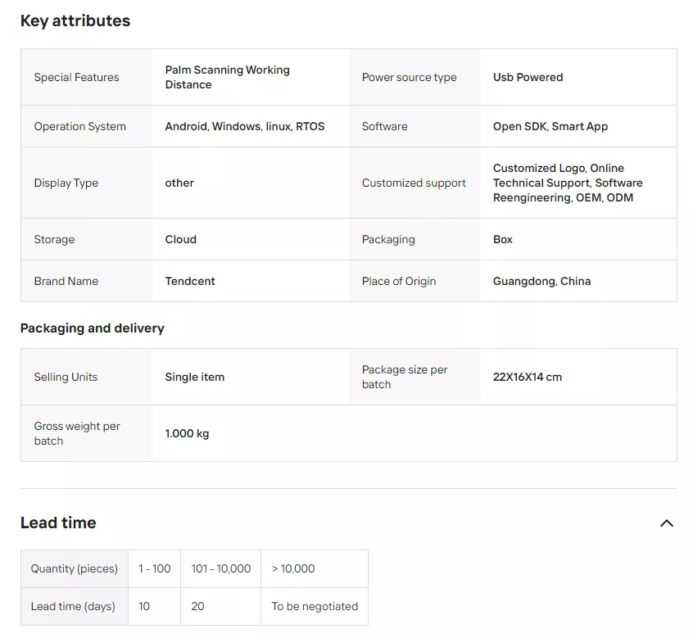Click the 'Guangdong, China' value
This screenshot has width=693, height=638.
pyautogui.click(x=541, y=282)
